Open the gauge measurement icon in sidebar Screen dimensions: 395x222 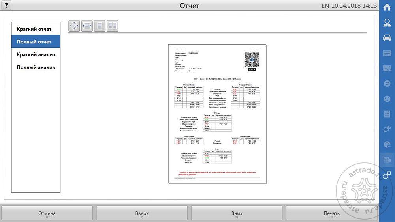(x=387, y=99)
